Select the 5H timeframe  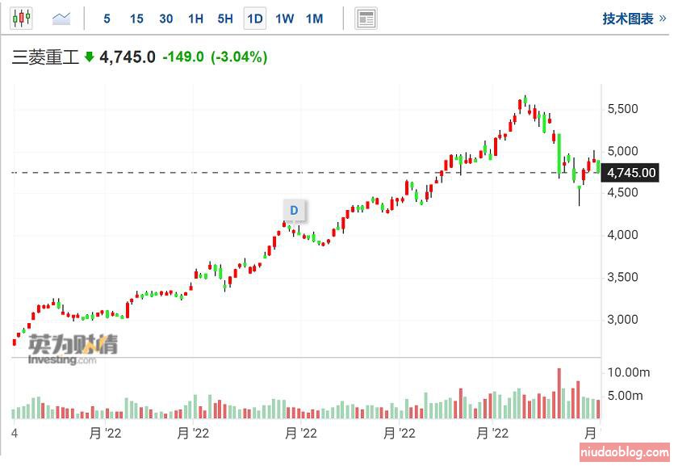[x=225, y=19]
